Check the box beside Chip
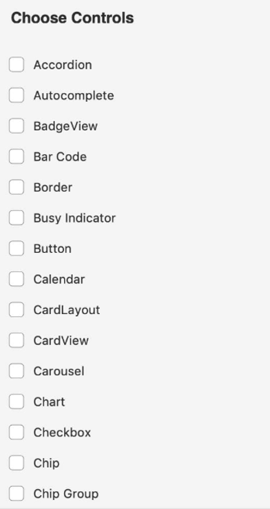This screenshot has width=270, height=509. [x=17, y=463]
